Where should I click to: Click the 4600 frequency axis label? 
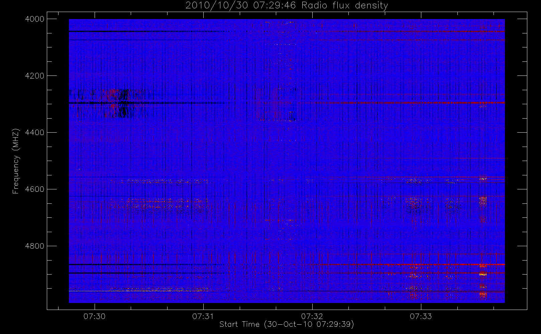click(35, 189)
